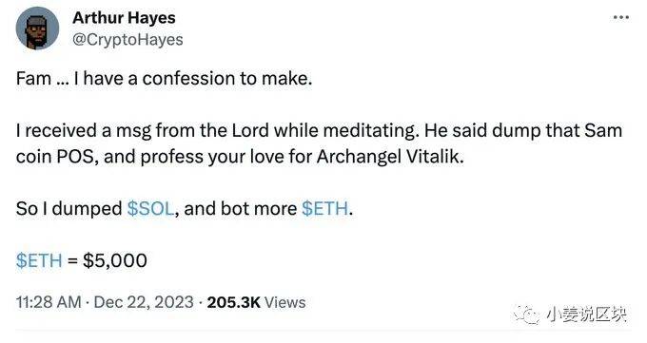Open the three-dot more options menu
Image resolution: width=647 pixels, height=343 pixels.
[621, 17]
